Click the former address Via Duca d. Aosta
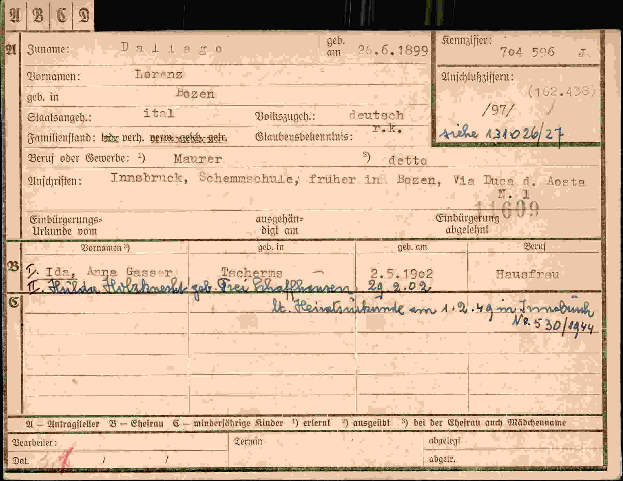Screen dimensions: 623x481 519,181
